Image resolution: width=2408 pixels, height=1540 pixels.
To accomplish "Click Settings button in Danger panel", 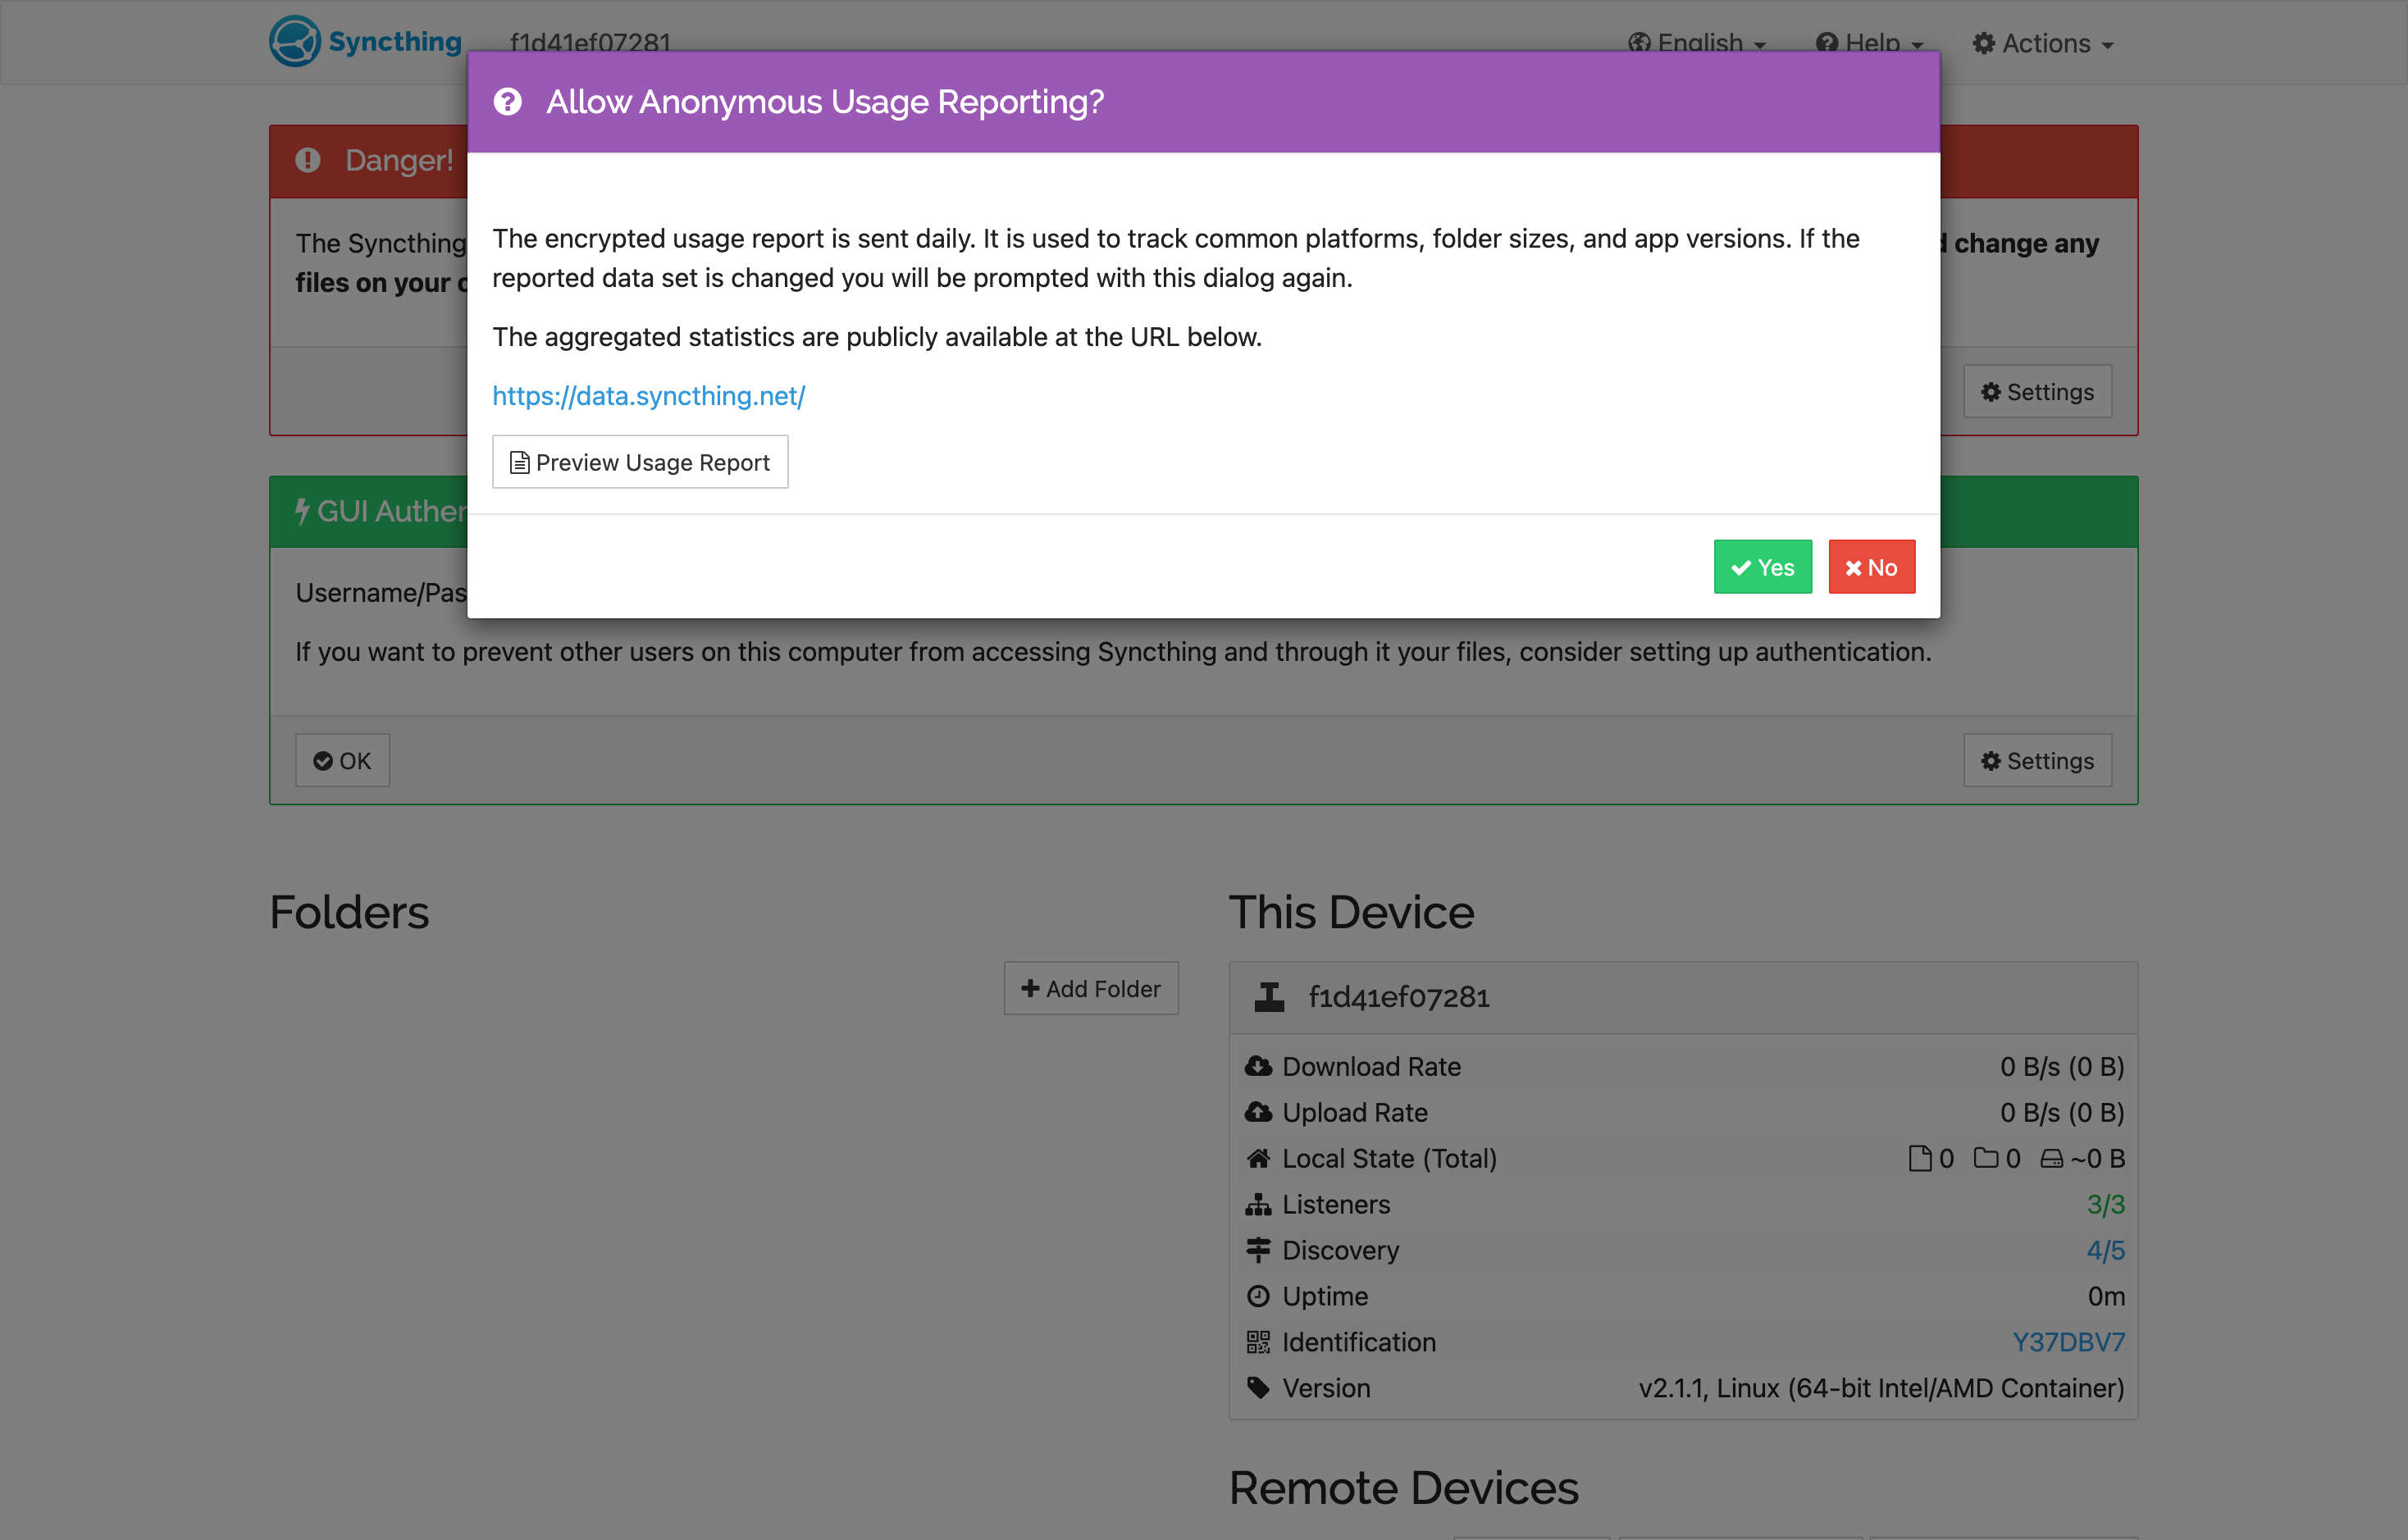I will click(x=2038, y=392).
